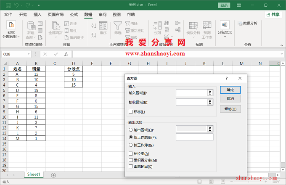Open the 文件 menu tab
This screenshot has height=185, width=286.
(8, 15)
